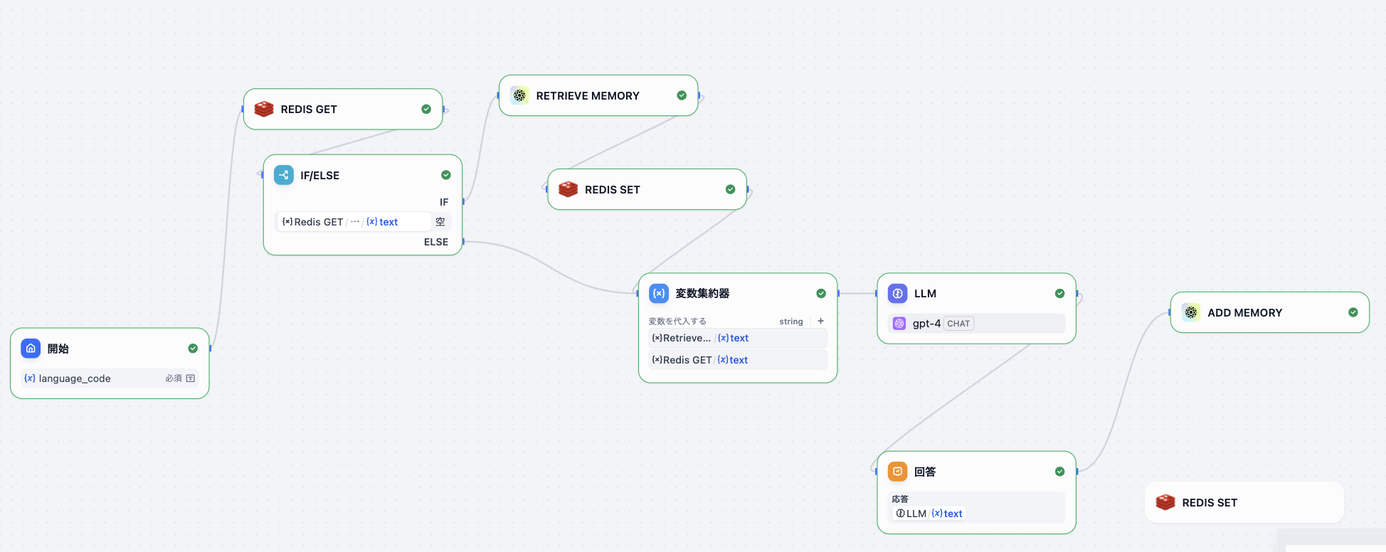
Task: Click the 変数集約器 variable aggregator icon
Action: (x=659, y=293)
